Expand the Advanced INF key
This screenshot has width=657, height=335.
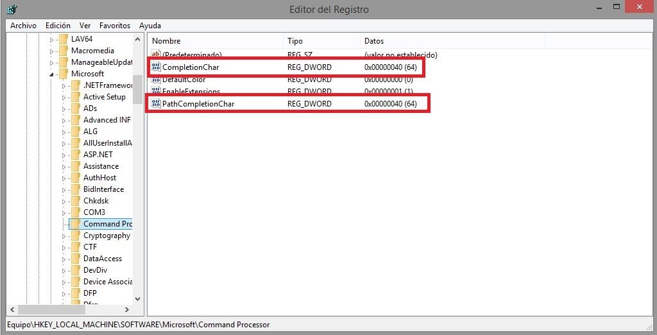(64, 121)
